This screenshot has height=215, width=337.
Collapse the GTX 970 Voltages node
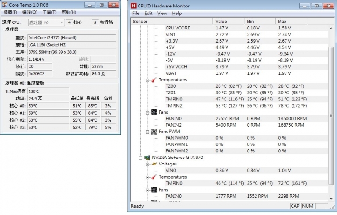[147, 165]
